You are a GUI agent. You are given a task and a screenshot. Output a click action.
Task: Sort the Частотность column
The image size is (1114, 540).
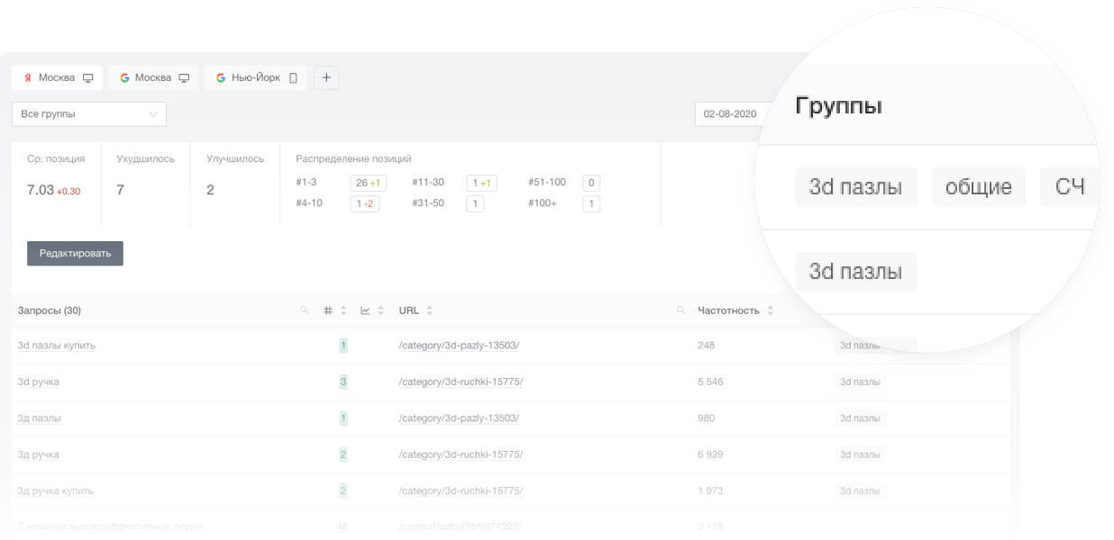pyautogui.click(x=769, y=310)
